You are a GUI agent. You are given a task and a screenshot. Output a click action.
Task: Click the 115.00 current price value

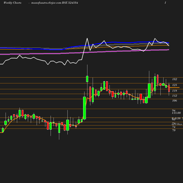[x=176, y=113]
